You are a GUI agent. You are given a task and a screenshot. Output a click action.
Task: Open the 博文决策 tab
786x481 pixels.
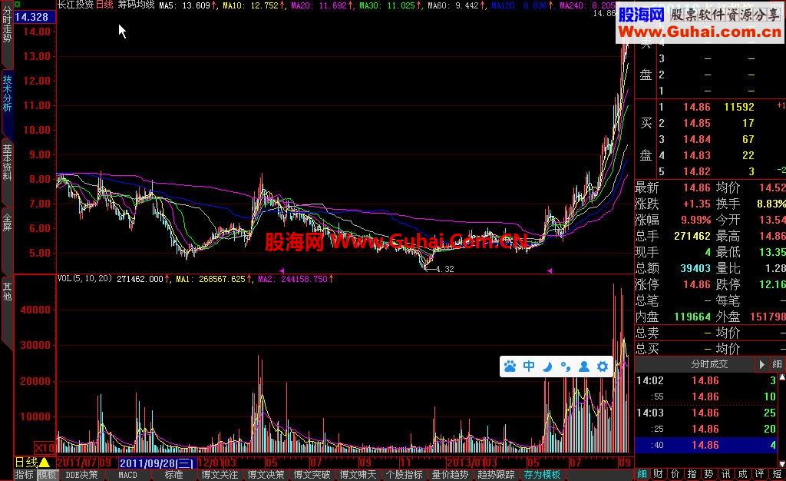[266, 475]
